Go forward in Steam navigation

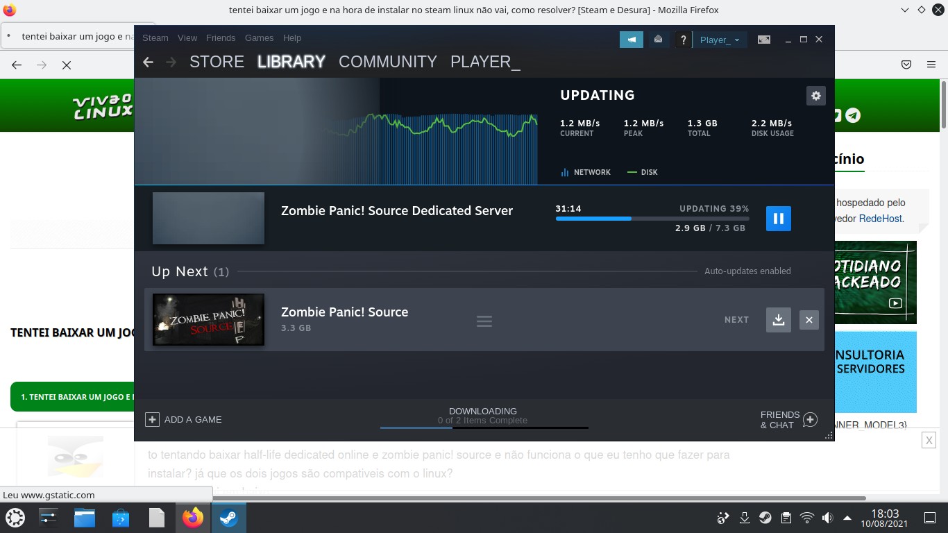tap(171, 62)
